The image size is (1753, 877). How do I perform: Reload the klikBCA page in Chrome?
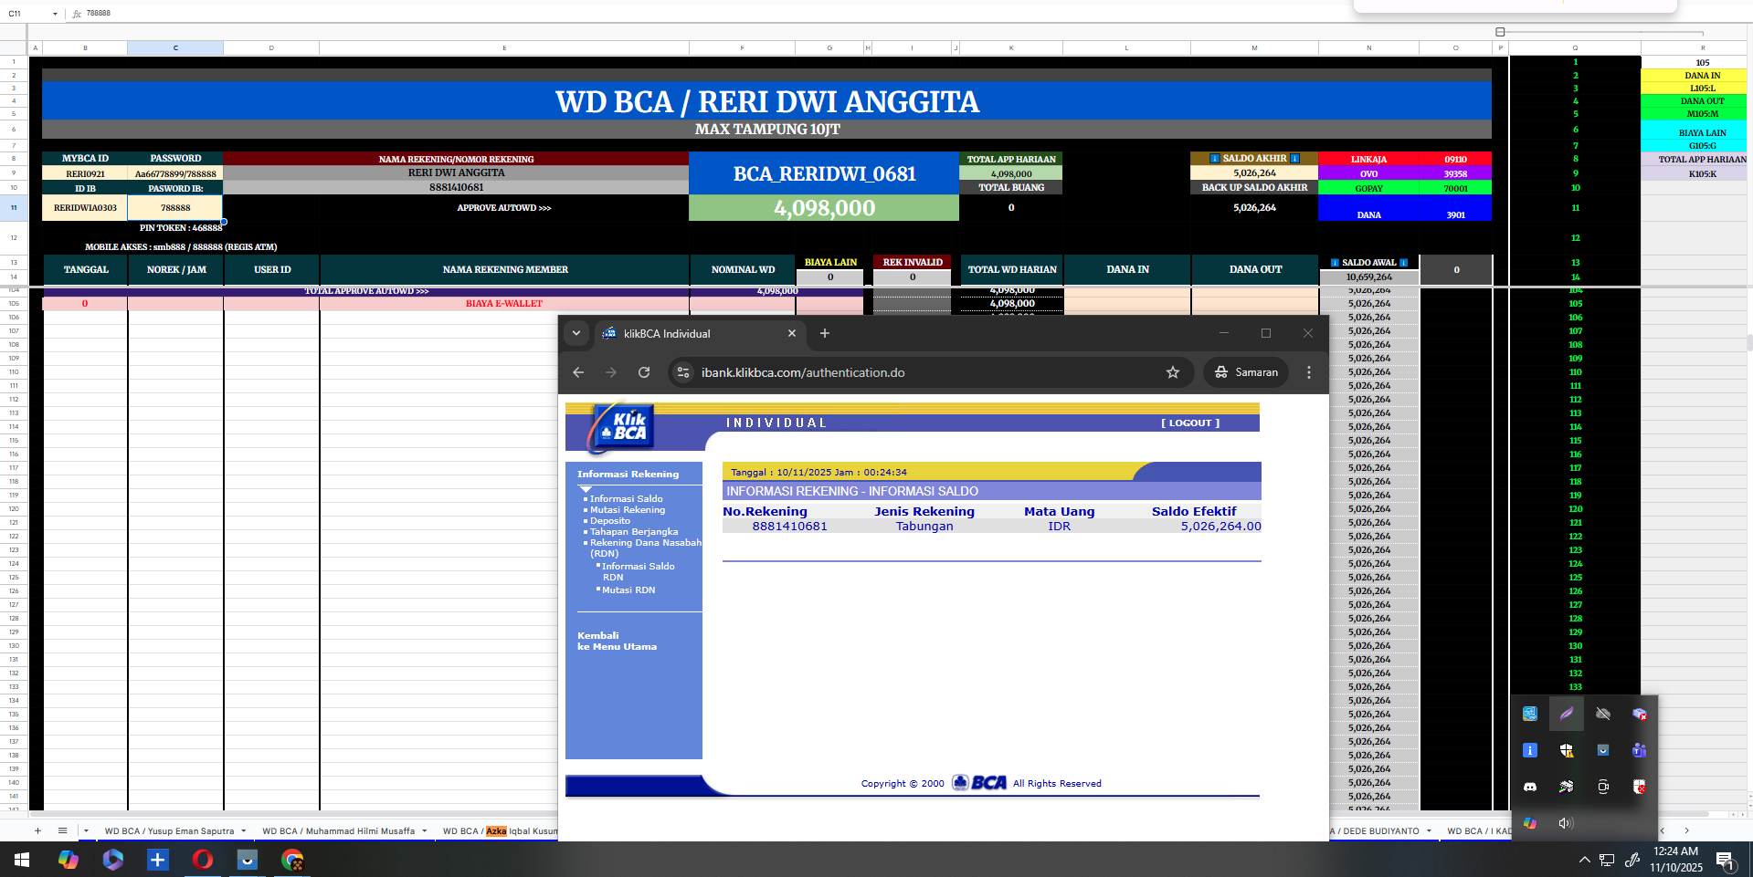pos(644,372)
